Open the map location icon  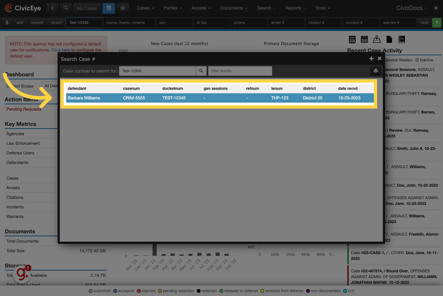coord(377,39)
